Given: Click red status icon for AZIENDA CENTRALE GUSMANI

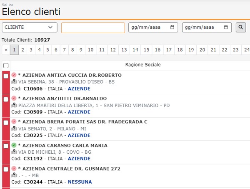Looking at the screenshot, I should point(14,169).
